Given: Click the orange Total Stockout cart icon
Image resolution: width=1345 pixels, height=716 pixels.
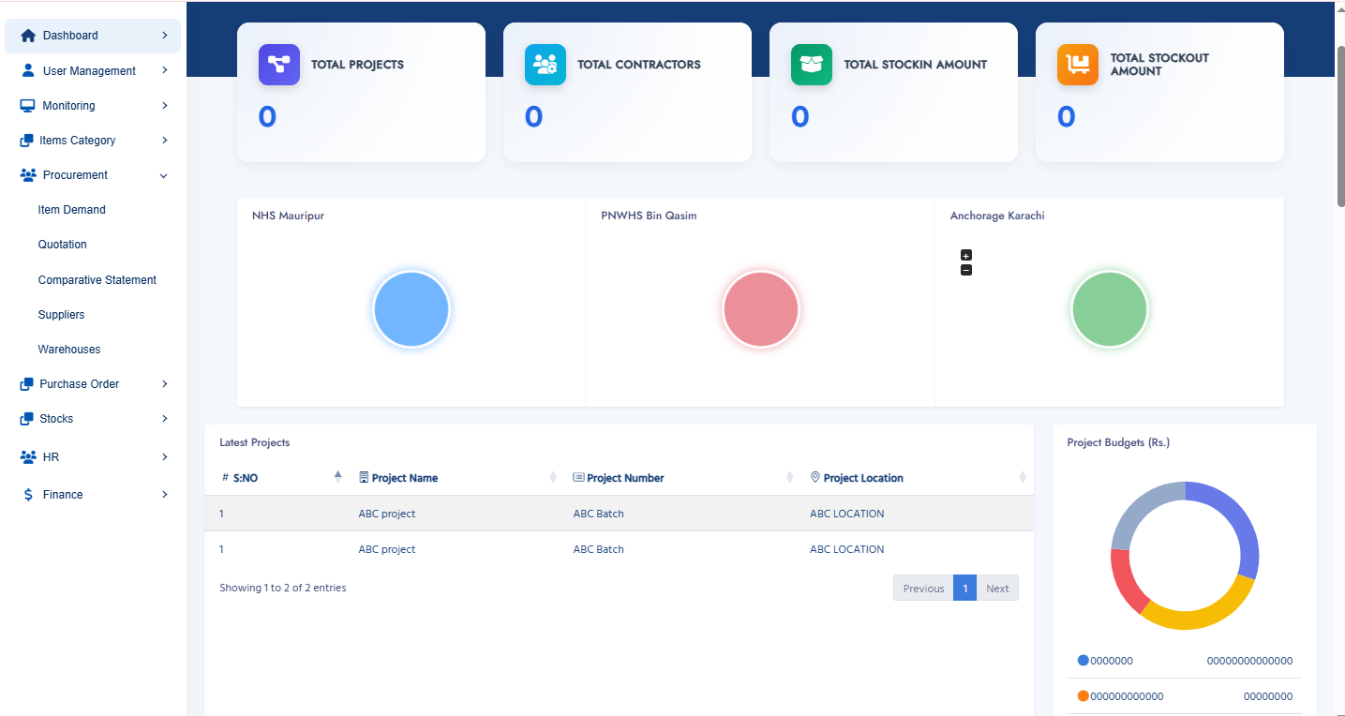Looking at the screenshot, I should pos(1077,65).
